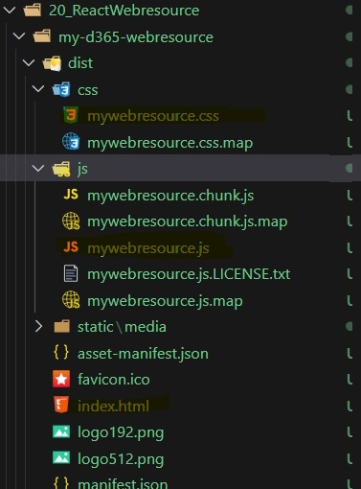This screenshot has width=361, height=489.
Task: Select the js folder row
Action: (x=180, y=168)
